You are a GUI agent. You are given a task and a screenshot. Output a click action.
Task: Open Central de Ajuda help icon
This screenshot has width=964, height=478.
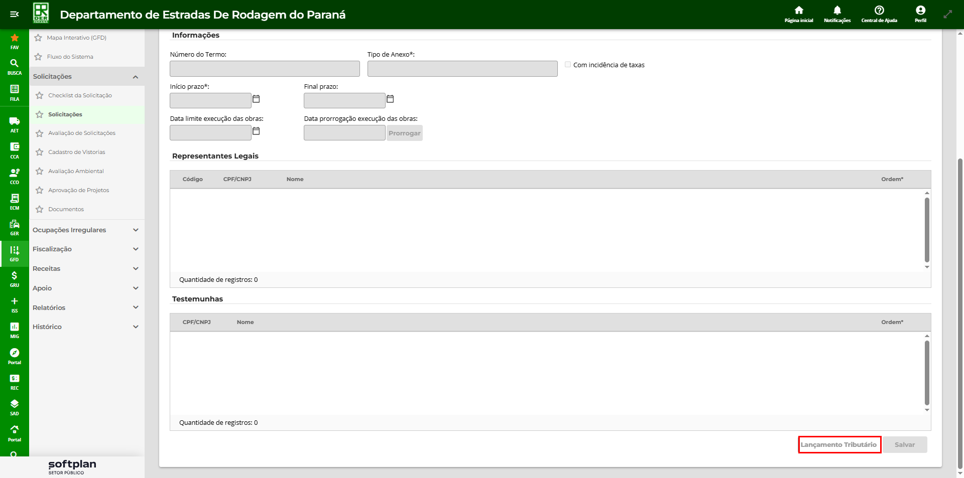(x=879, y=14)
